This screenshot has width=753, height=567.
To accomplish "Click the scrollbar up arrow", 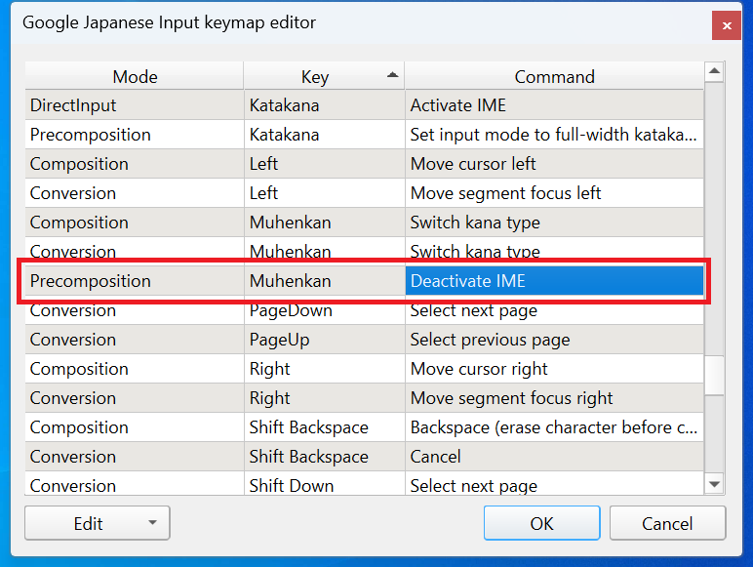I will pyautogui.click(x=714, y=71).
